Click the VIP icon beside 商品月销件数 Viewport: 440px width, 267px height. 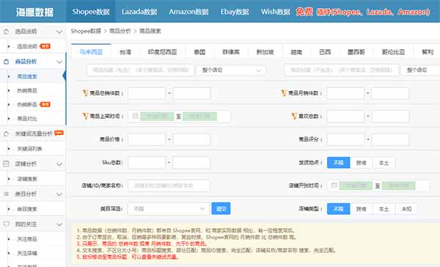[284, 93]
